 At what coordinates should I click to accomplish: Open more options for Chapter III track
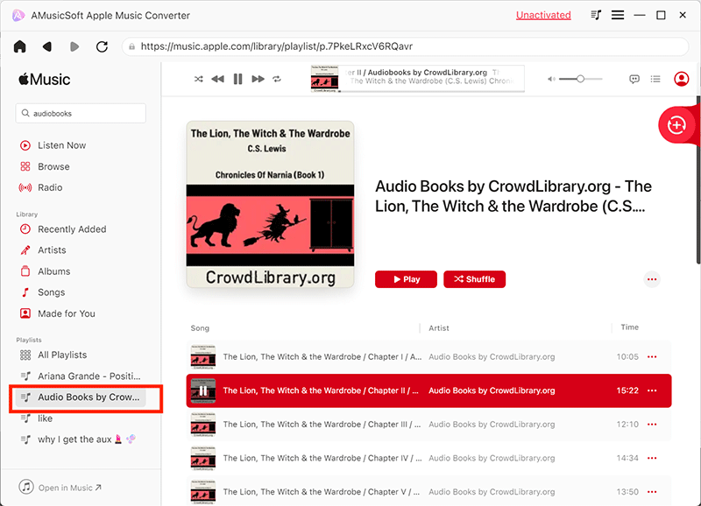tap(652, 425)
